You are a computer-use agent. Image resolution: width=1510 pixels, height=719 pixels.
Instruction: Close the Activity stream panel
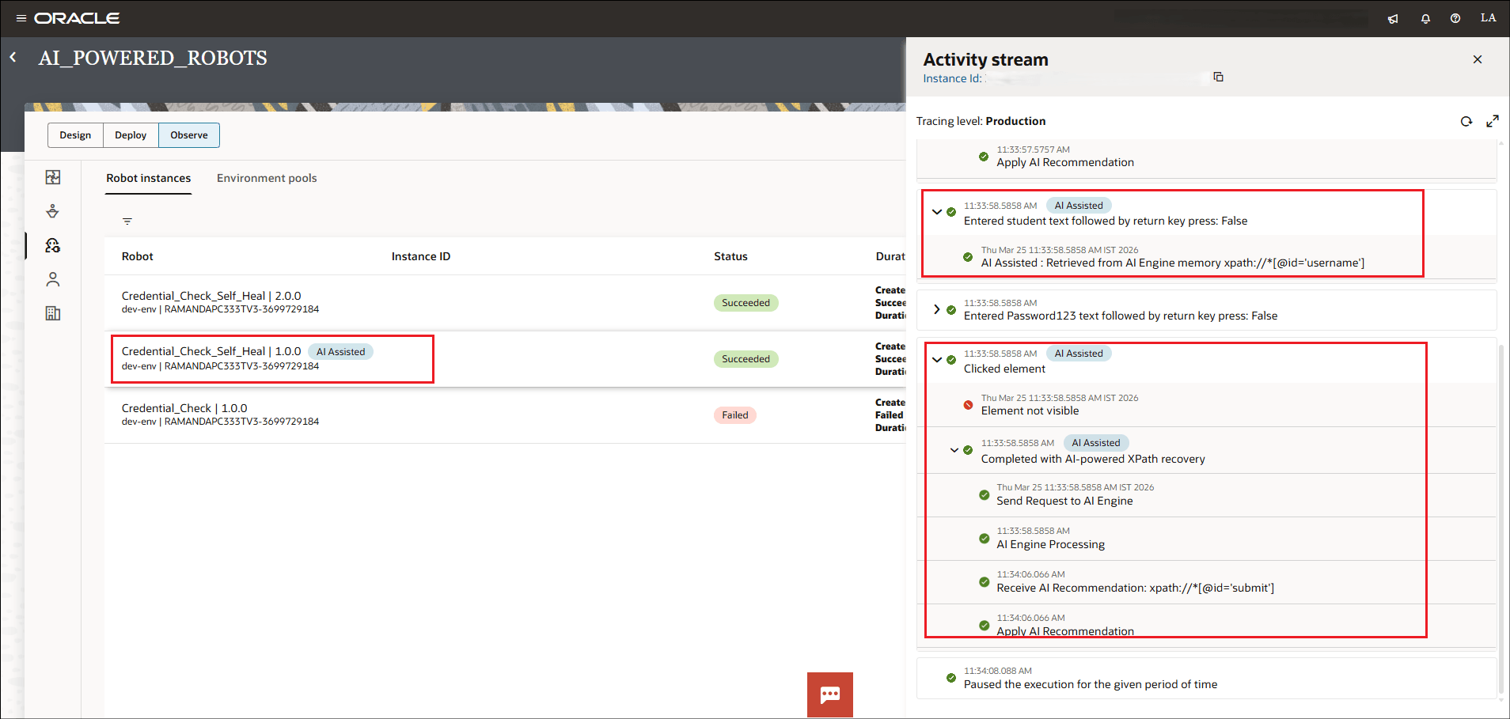point(1478,59)
